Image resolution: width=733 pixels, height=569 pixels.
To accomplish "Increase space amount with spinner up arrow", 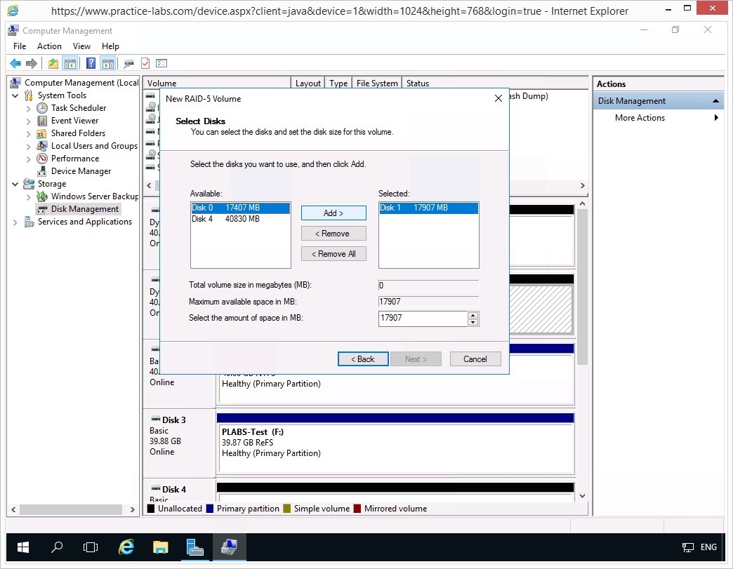I will coord(473,315).
